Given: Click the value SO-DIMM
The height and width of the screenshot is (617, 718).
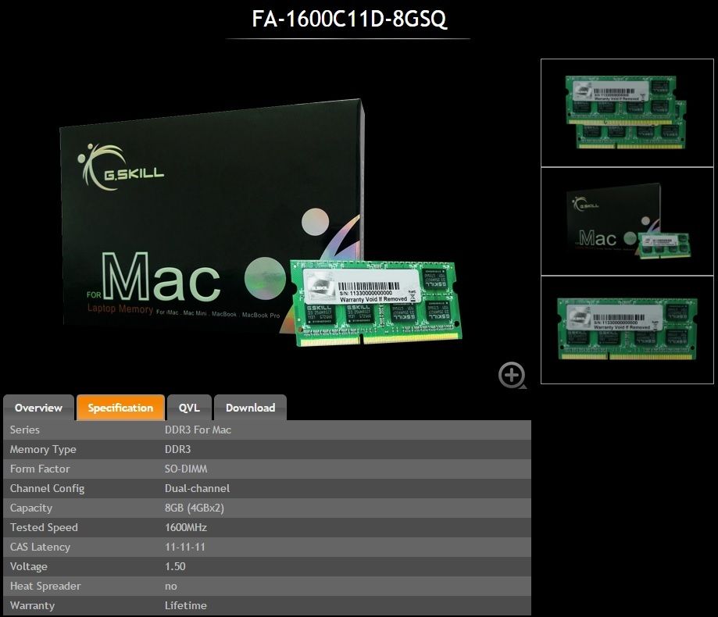Looking at the screenshot, I should tap(186, 469).
